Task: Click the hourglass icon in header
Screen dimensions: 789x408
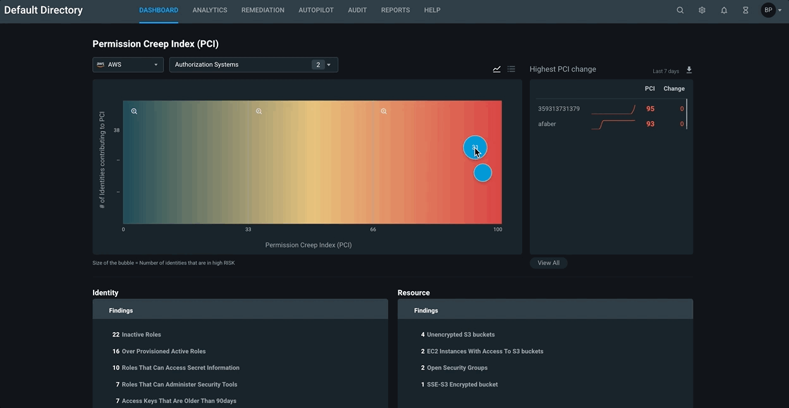Action: click(745, 10)
